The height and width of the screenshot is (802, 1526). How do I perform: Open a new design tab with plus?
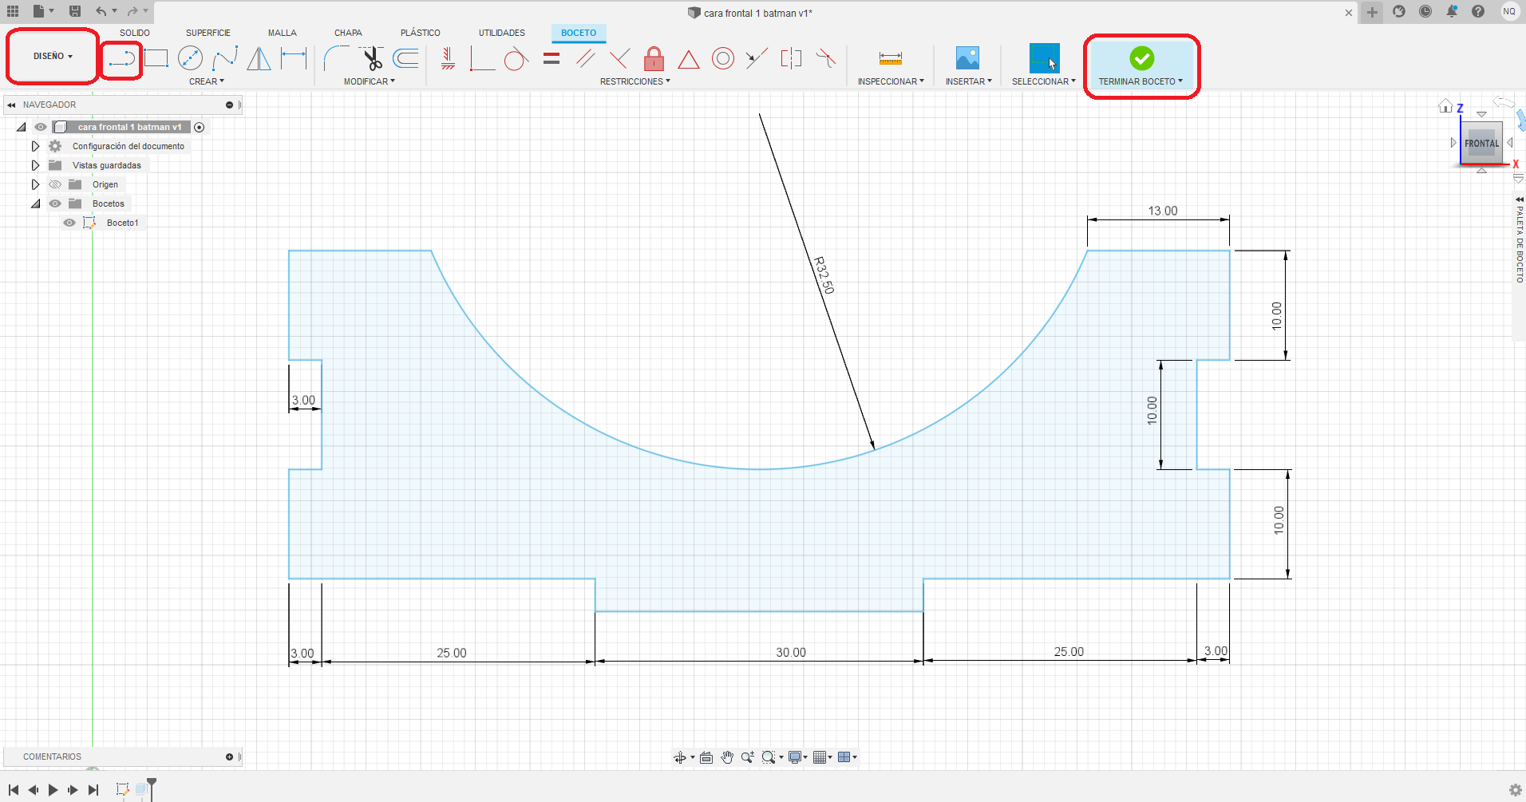coord(1373,12)
